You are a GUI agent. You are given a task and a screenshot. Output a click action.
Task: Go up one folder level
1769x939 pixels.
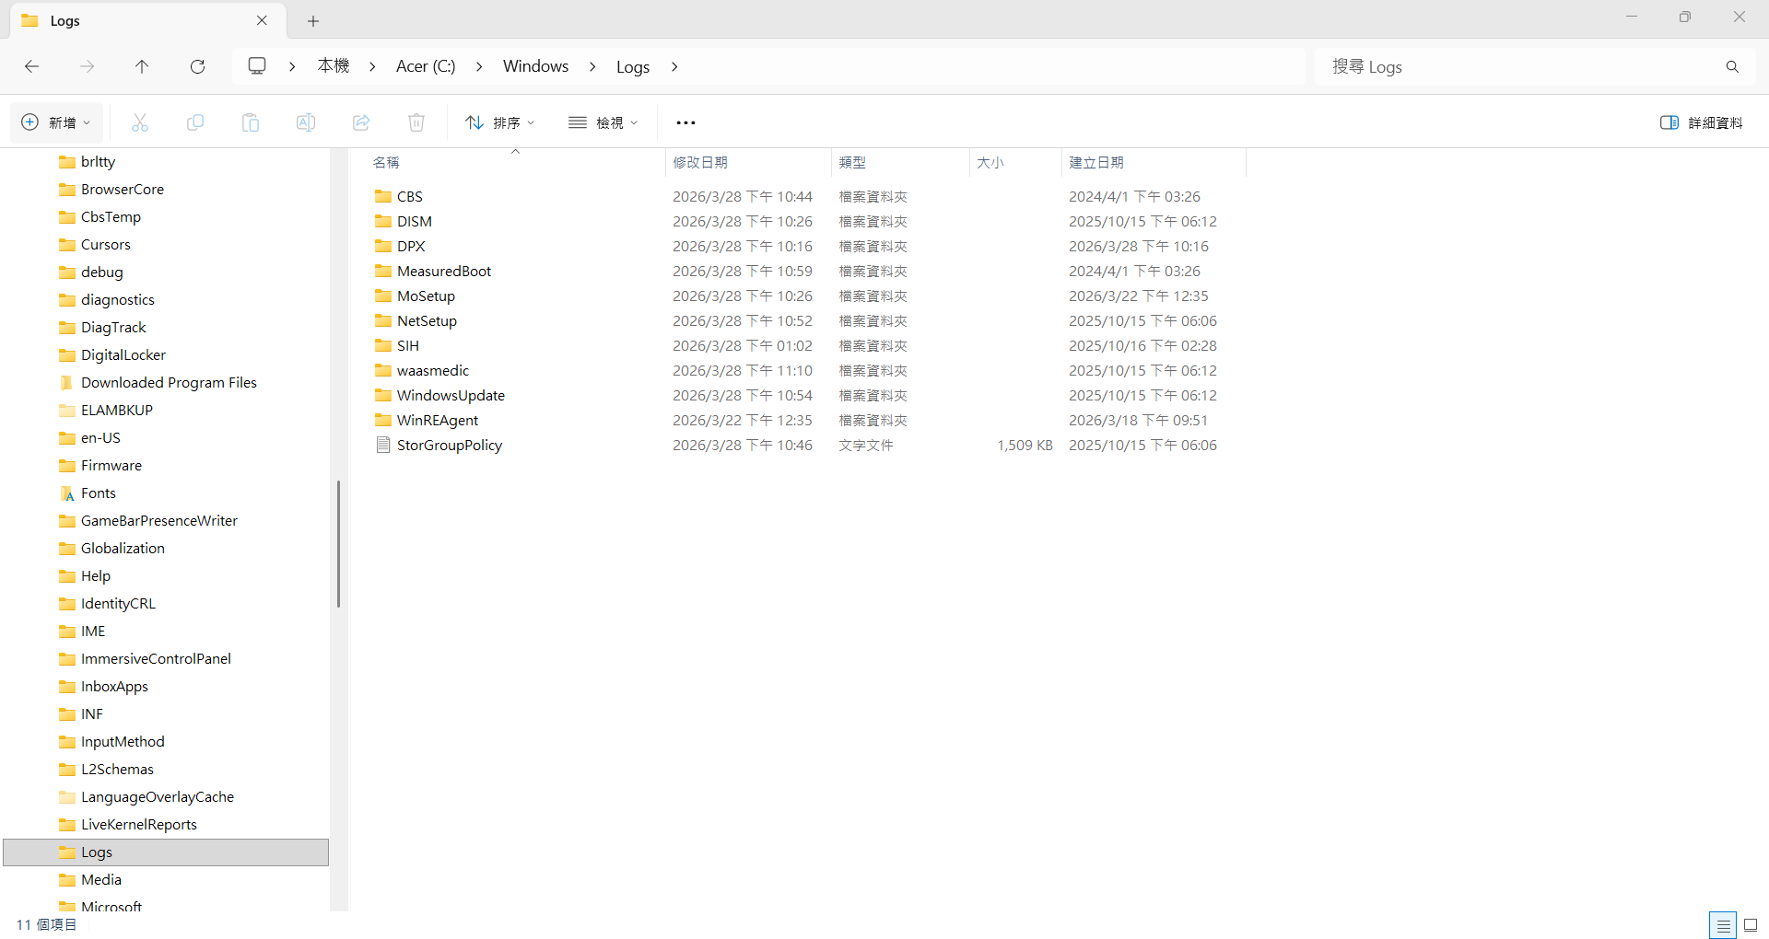[x=142, y=66]
